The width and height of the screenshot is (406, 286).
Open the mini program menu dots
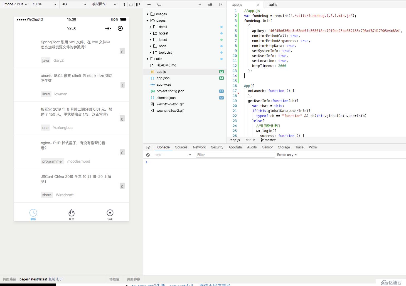click(x=108, y=28)
